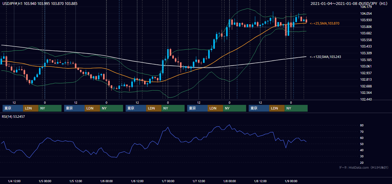Screen dimensions: 392x184
Task: Click the RSI 40 scale value
Action: click(362, 150)
